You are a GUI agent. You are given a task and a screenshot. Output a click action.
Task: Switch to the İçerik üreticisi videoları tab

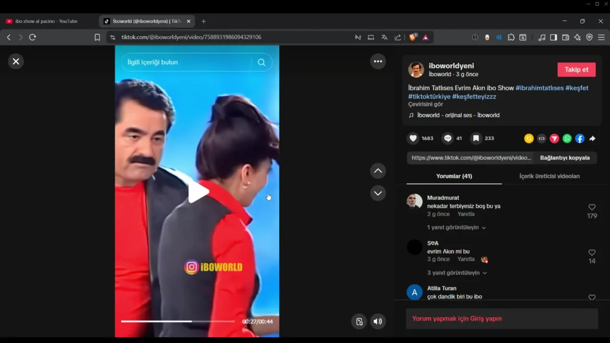[549, 176]
